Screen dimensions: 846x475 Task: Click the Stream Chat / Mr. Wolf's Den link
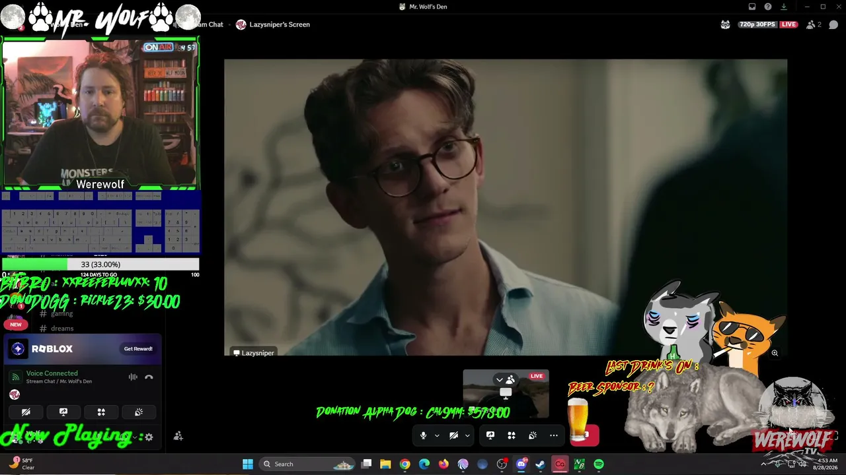[x=59, y=381]
